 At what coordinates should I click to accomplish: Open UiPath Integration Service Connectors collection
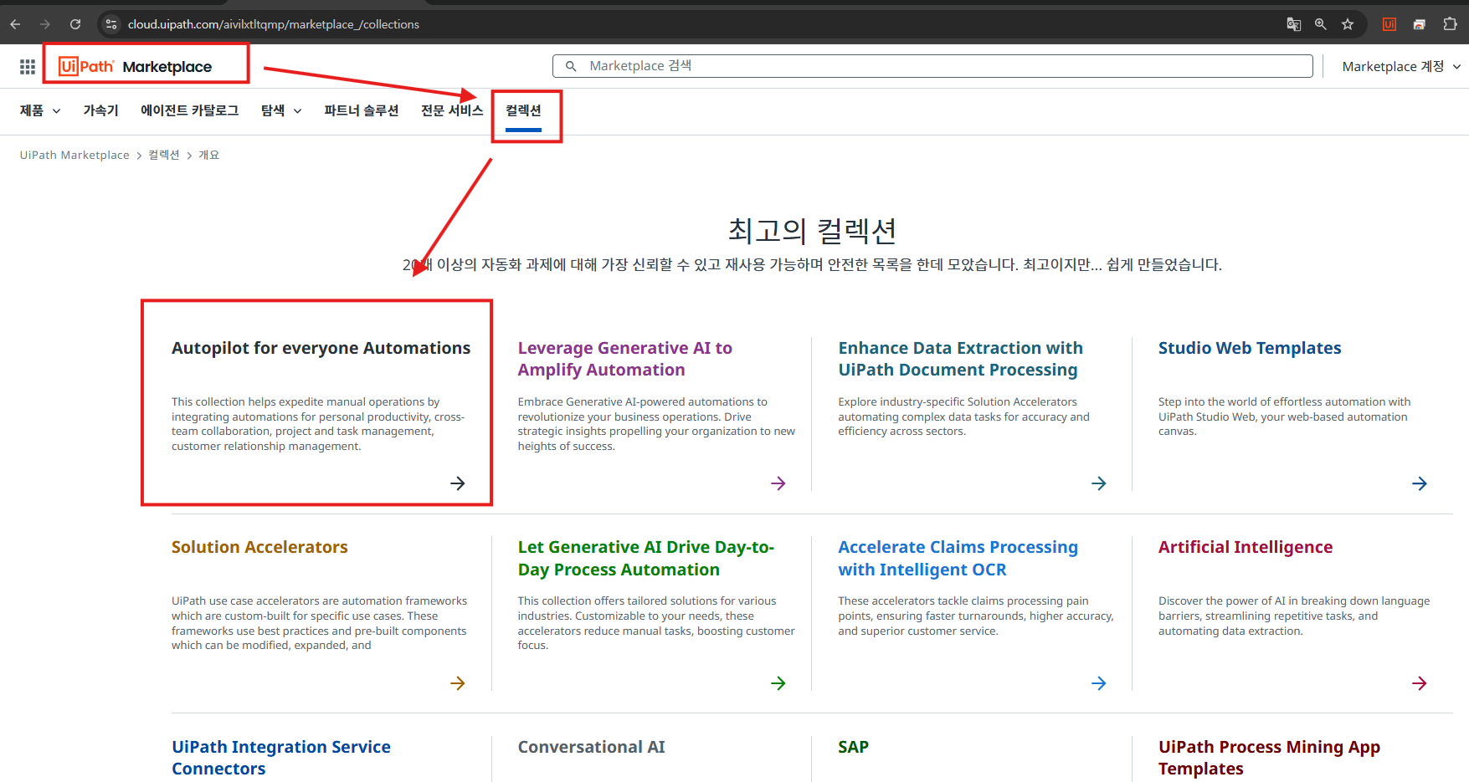[x=281, y=758]
